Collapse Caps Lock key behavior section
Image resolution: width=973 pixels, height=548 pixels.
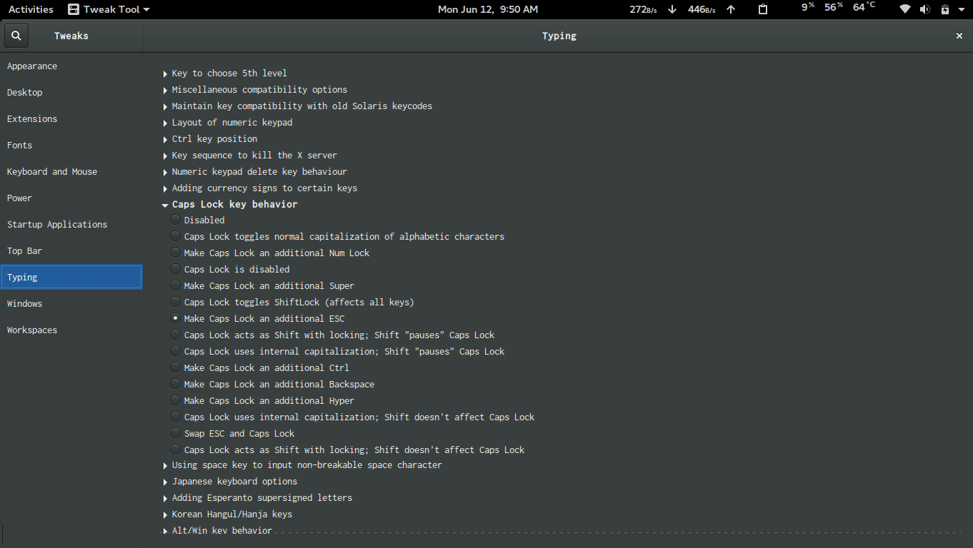(165, 204)
